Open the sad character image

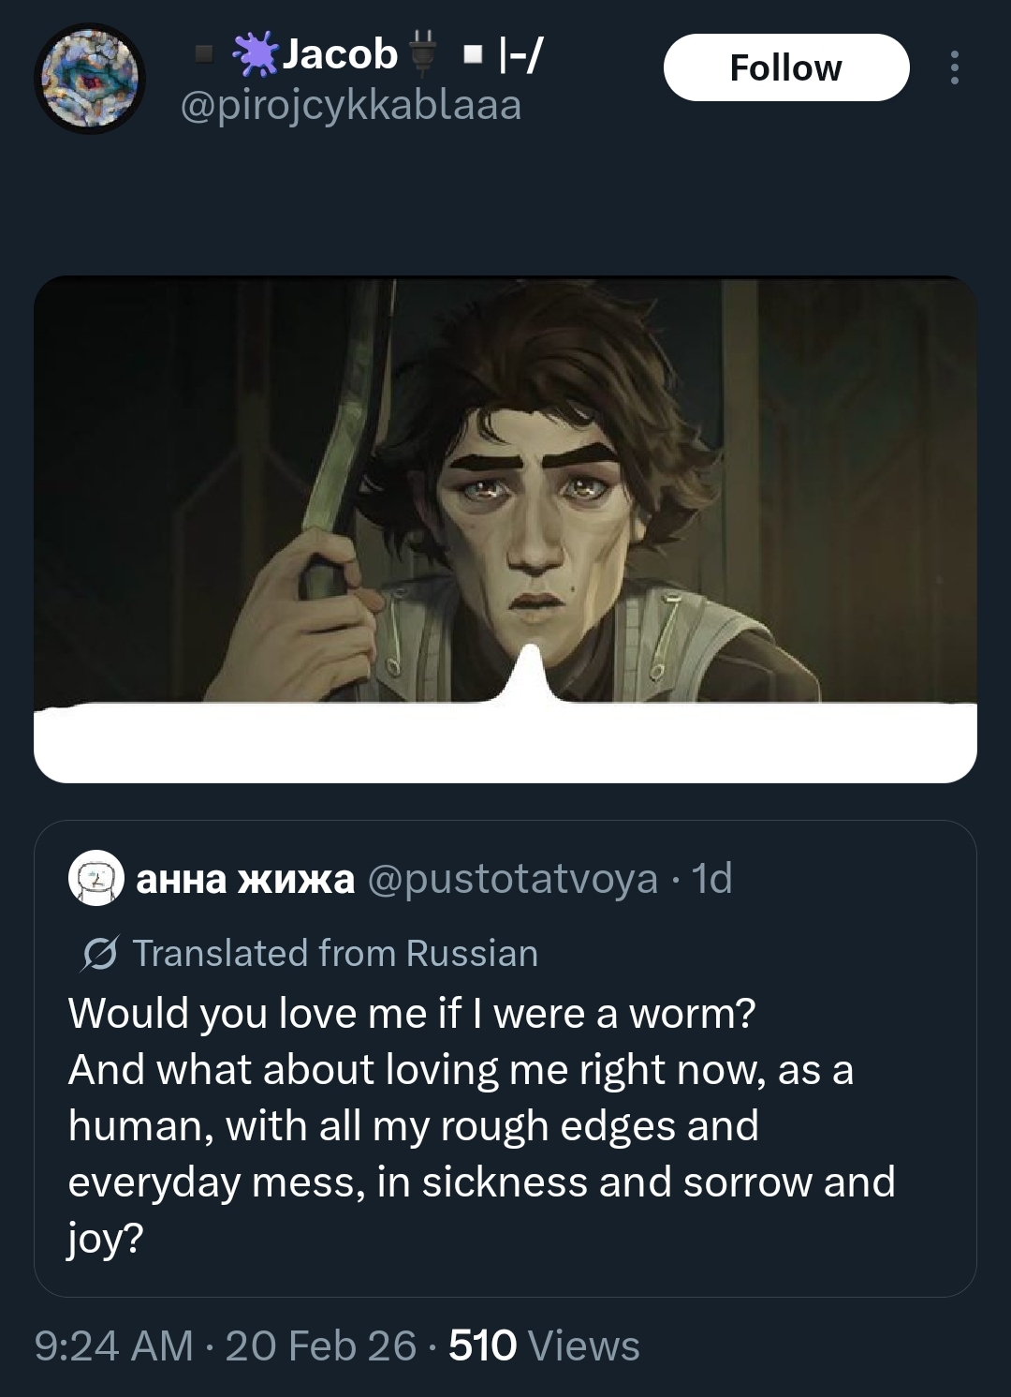[505, 487]
